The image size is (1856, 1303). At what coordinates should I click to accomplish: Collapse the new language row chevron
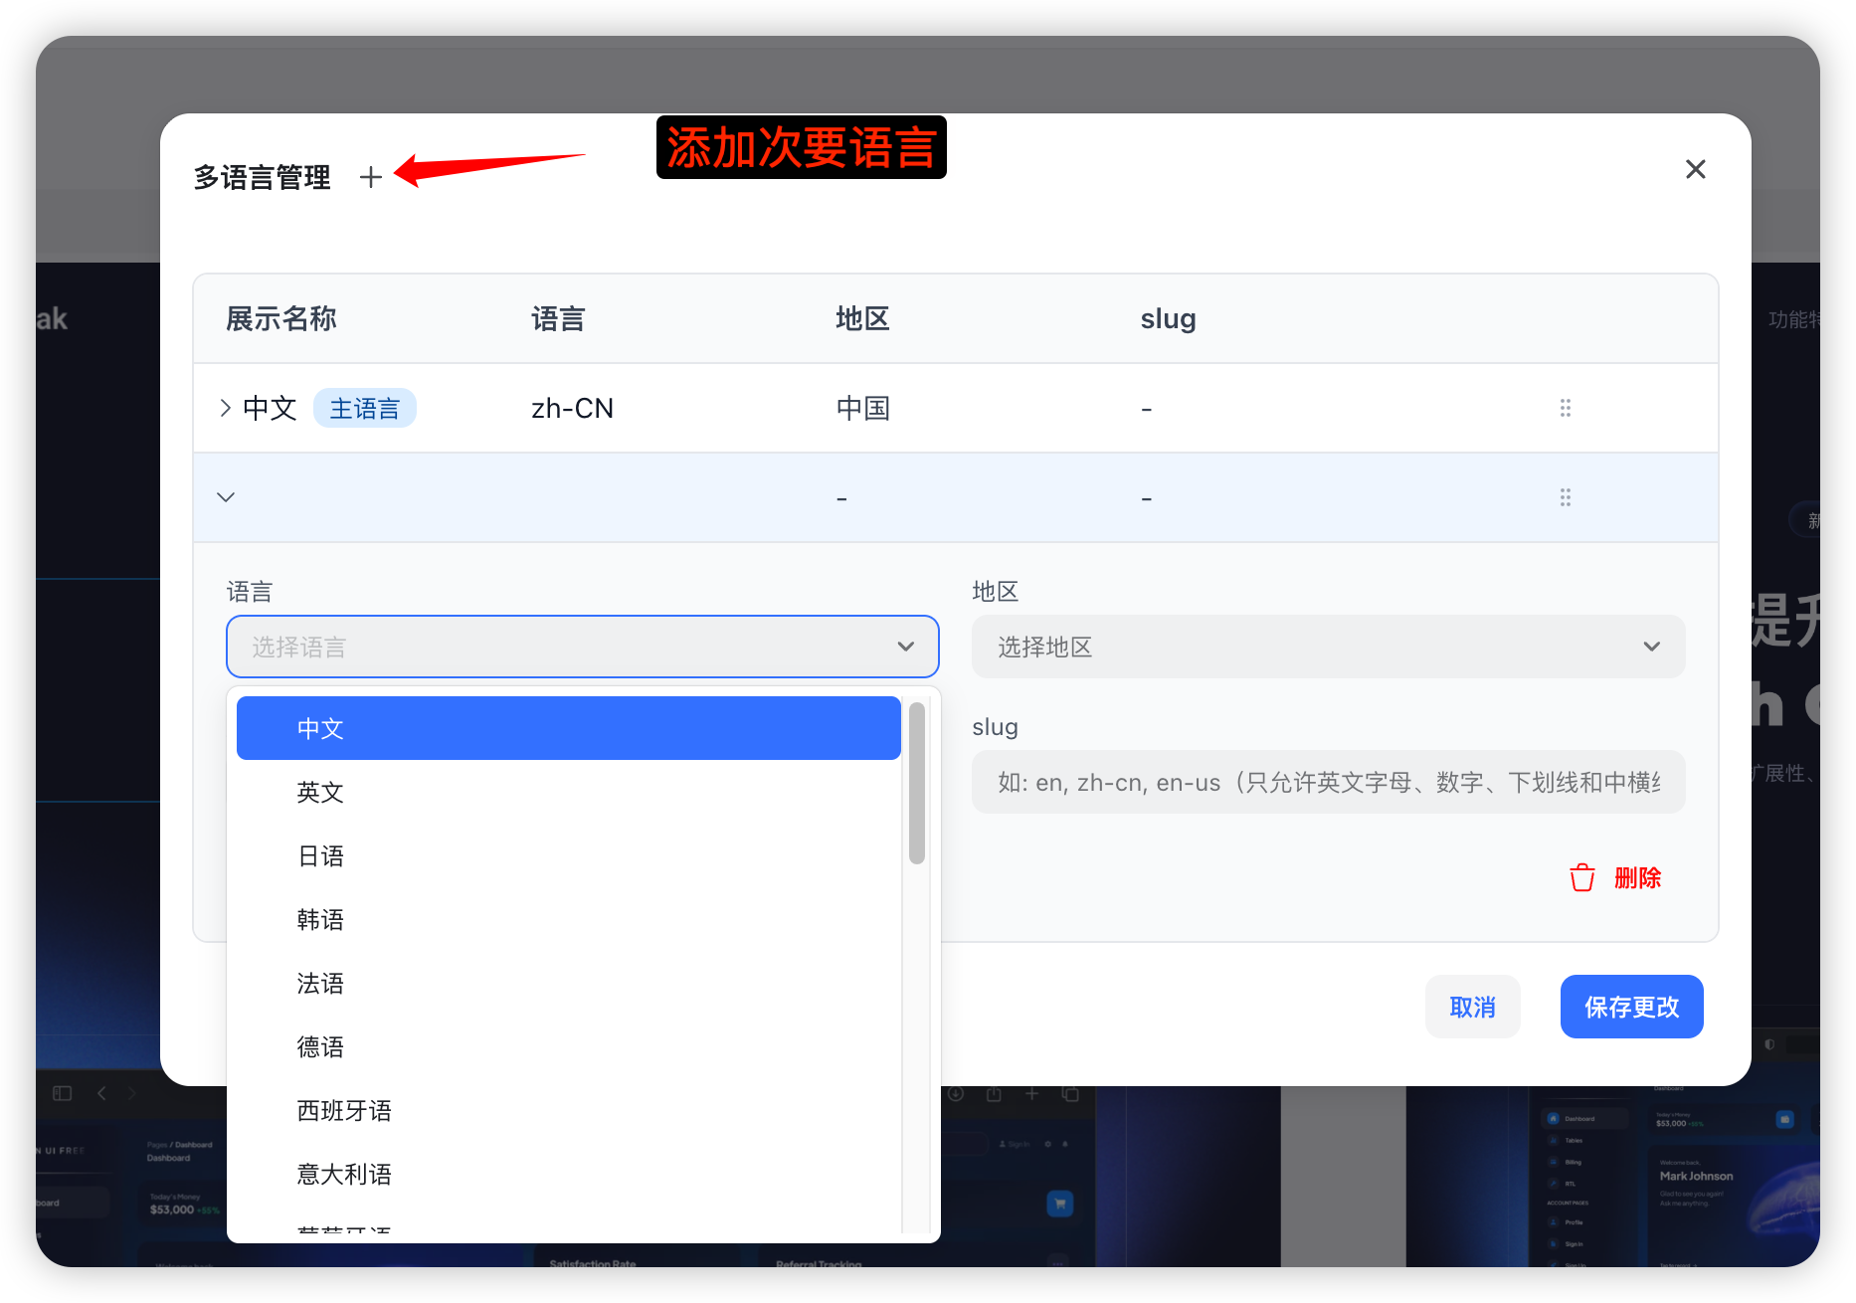tap(226, 497)
